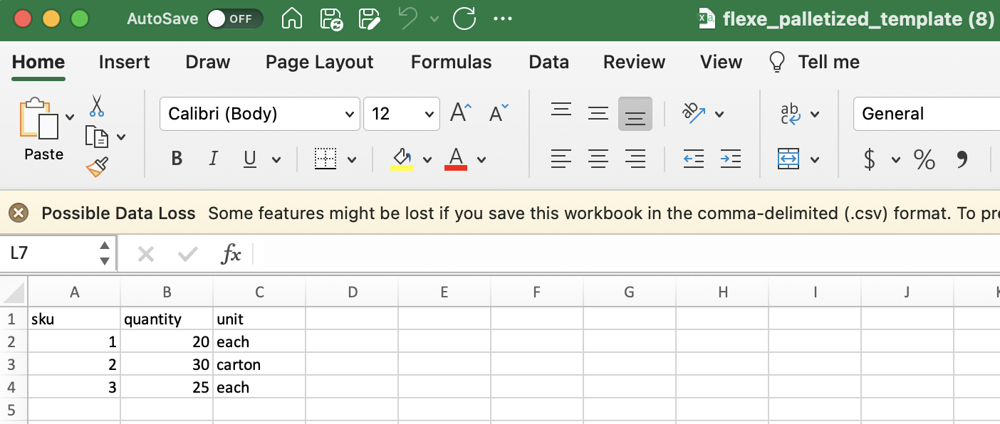Viewport: 1000px width, 424px height.
Task: Switch to the Draw ribbon tab
Action: (208, 63)
